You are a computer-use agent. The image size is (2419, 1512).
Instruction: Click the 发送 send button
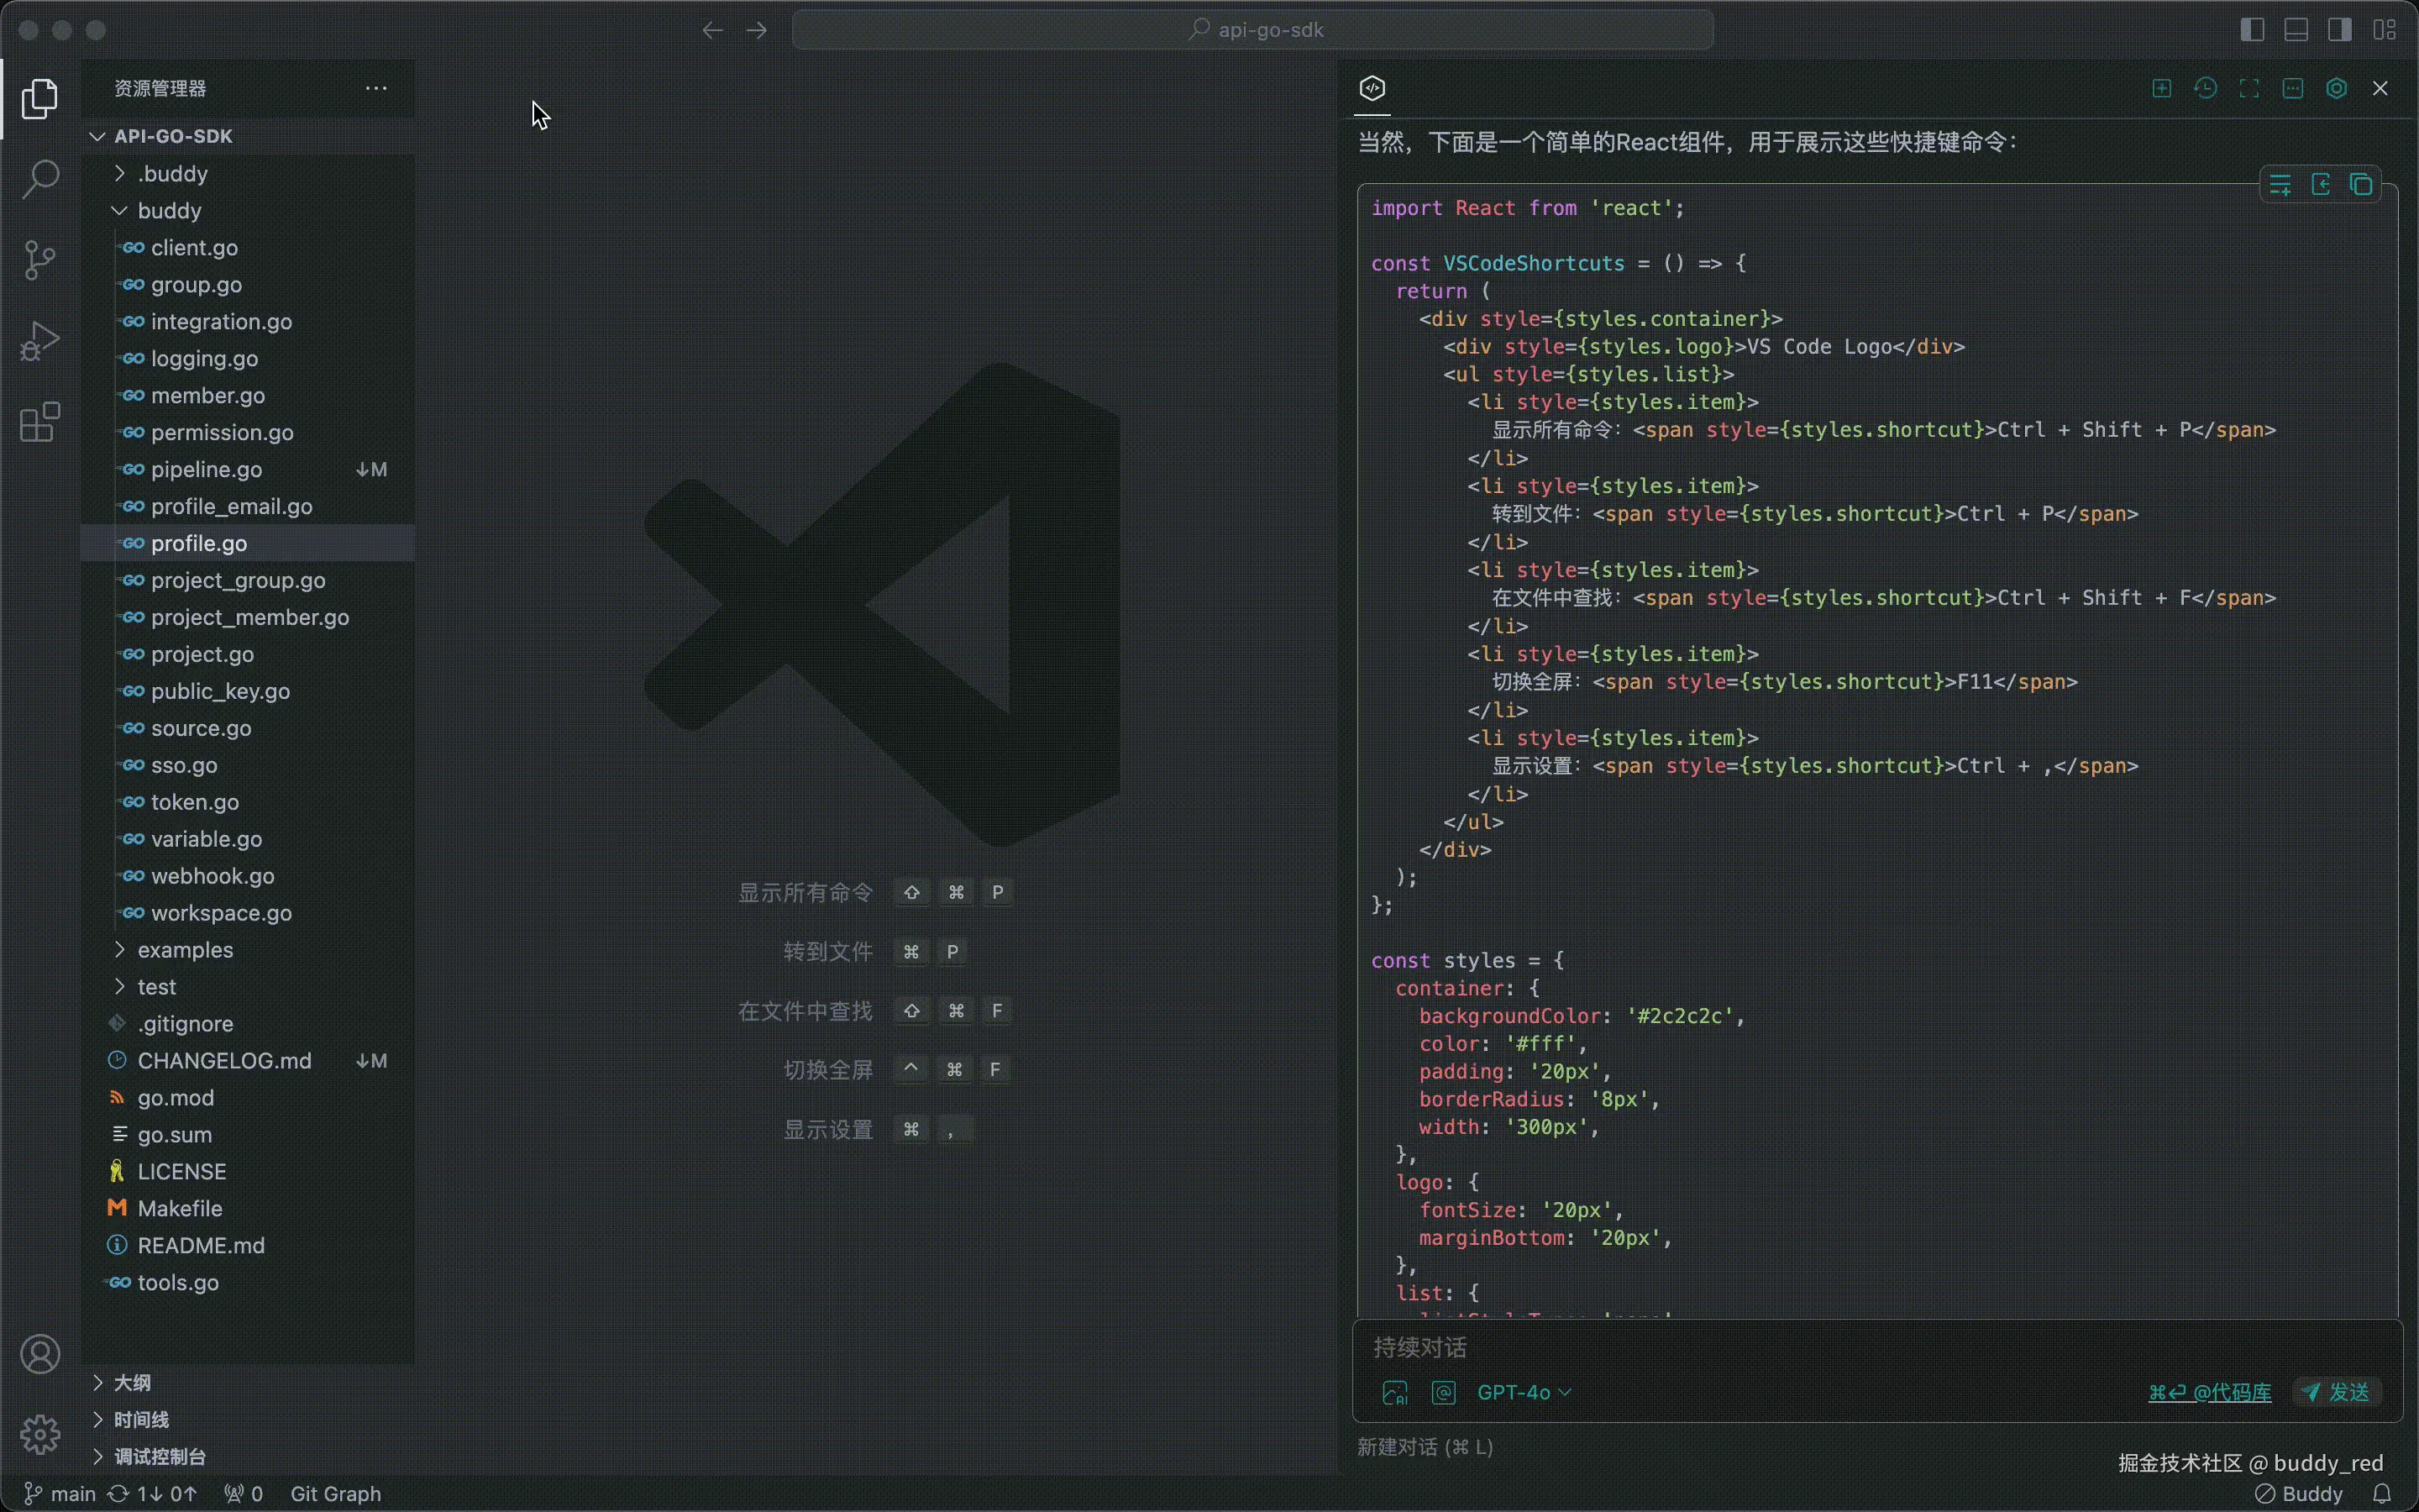(2337, 1393)
